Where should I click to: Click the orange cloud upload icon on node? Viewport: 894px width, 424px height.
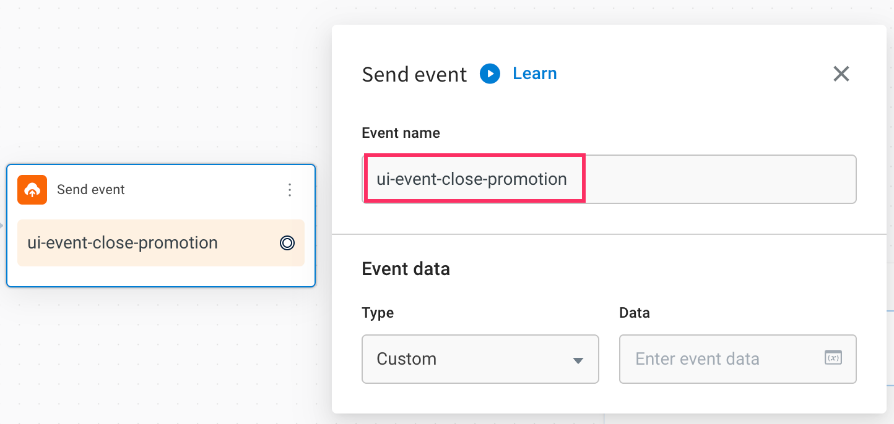tap(32, 190)
